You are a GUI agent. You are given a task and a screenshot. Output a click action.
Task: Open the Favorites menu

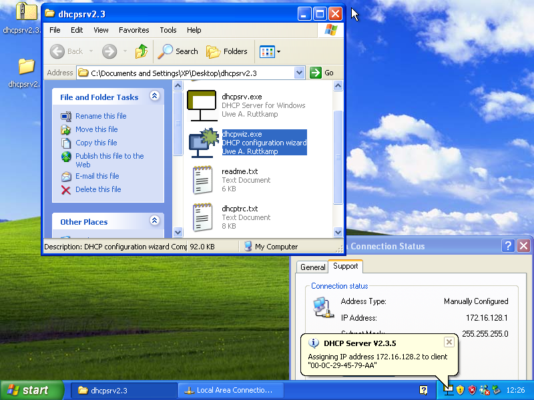pos(133,30)
